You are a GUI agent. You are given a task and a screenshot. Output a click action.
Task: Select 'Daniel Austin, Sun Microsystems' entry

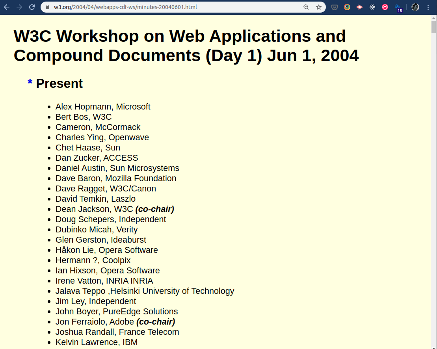[117, 168]
